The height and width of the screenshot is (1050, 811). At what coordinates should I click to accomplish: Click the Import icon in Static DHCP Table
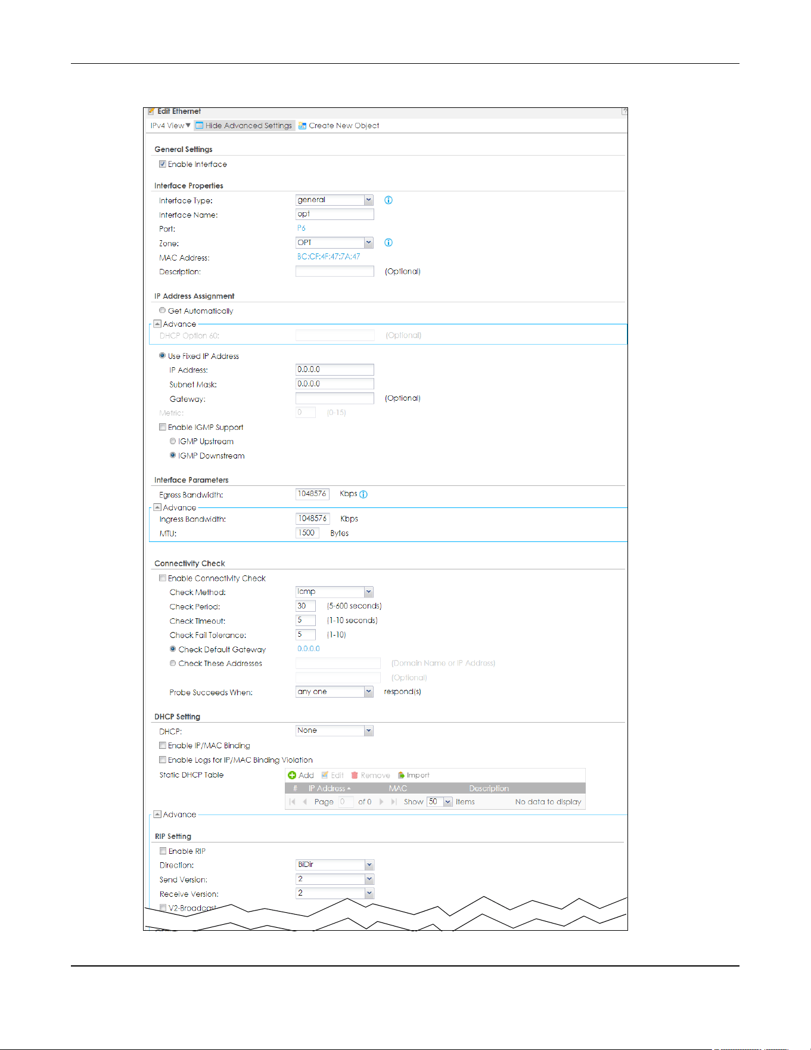point(401,775)
